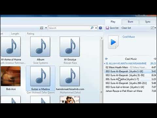Viewport: 157px width, 118px height.
Task: Select the Al-Asma ul Husna album art
Action: [x=10, y=47]
